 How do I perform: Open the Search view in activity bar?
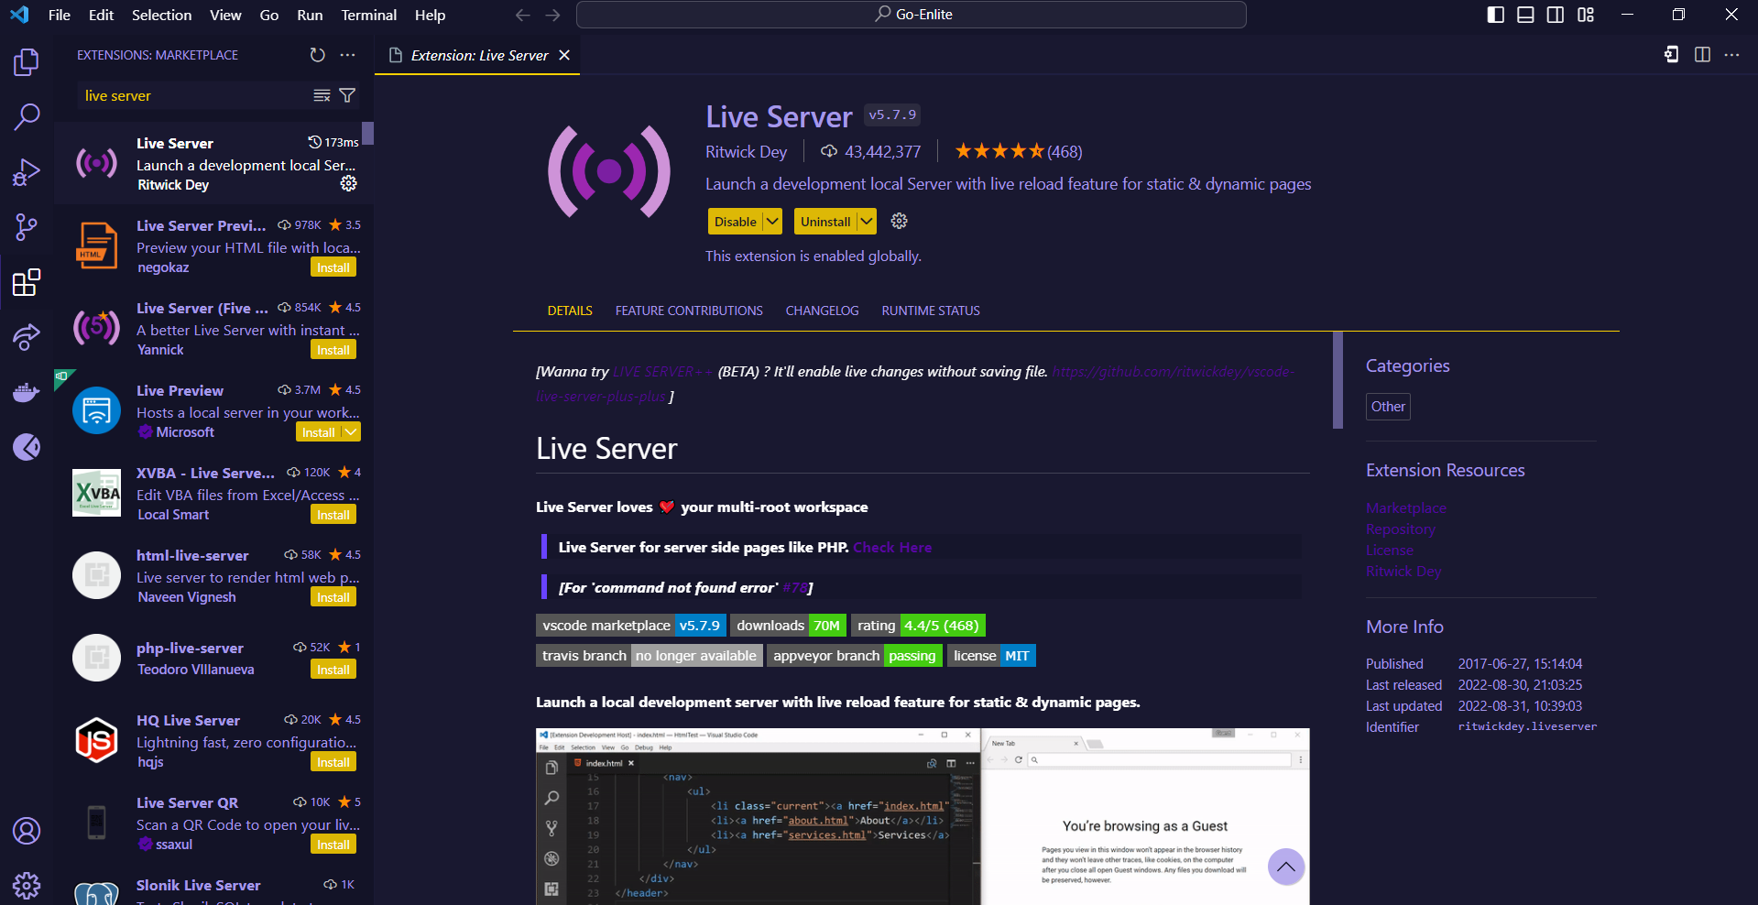[x=27, y=116]
